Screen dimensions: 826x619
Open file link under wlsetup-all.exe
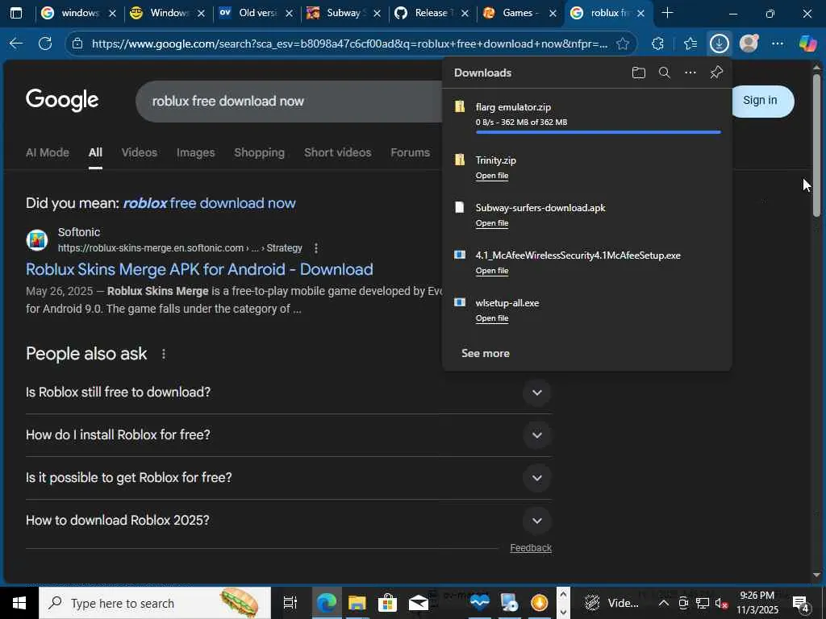pos(491,318)
